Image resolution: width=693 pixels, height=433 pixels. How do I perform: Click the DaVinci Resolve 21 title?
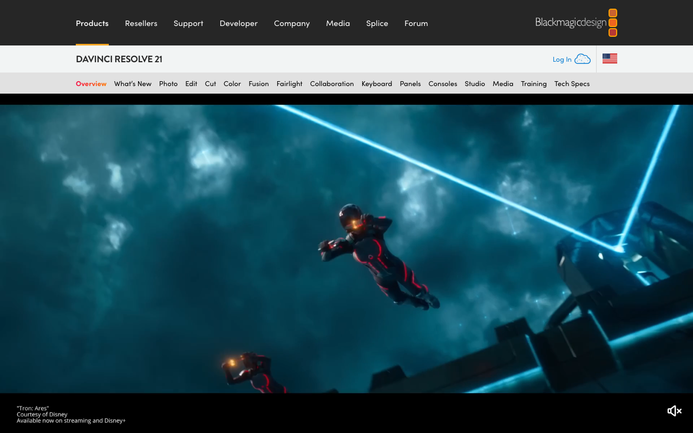(x=119, y=59)
